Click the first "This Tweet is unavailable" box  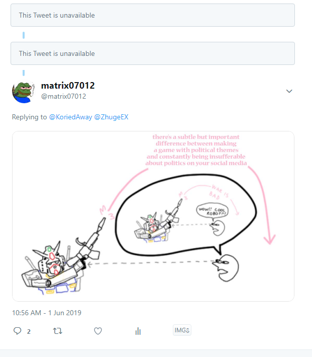click(152, 15)
